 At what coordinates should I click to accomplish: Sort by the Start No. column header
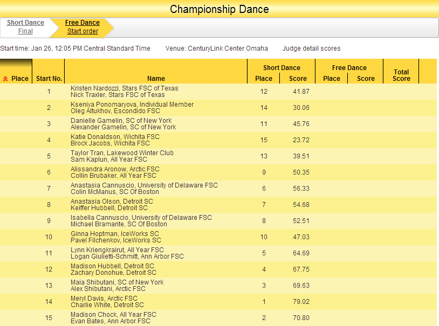tap(49, 79)
